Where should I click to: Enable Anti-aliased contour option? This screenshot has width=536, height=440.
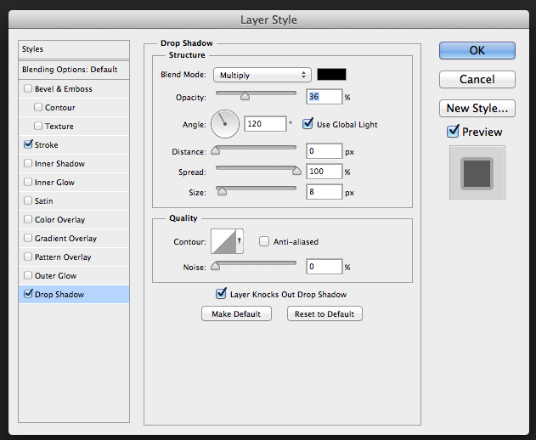(x=264, y=242)
